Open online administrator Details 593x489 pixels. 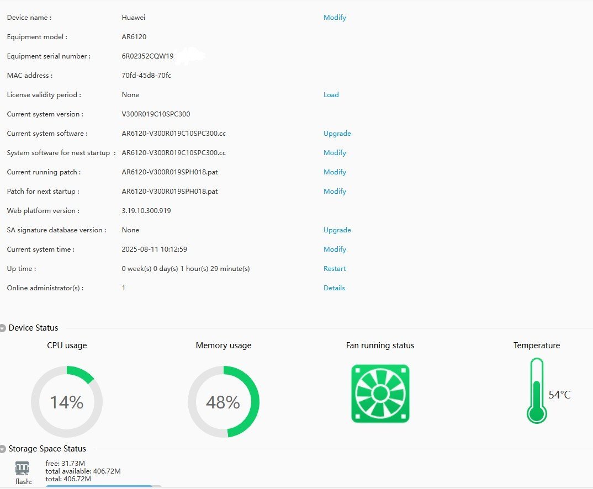click(x=334, y=288)
